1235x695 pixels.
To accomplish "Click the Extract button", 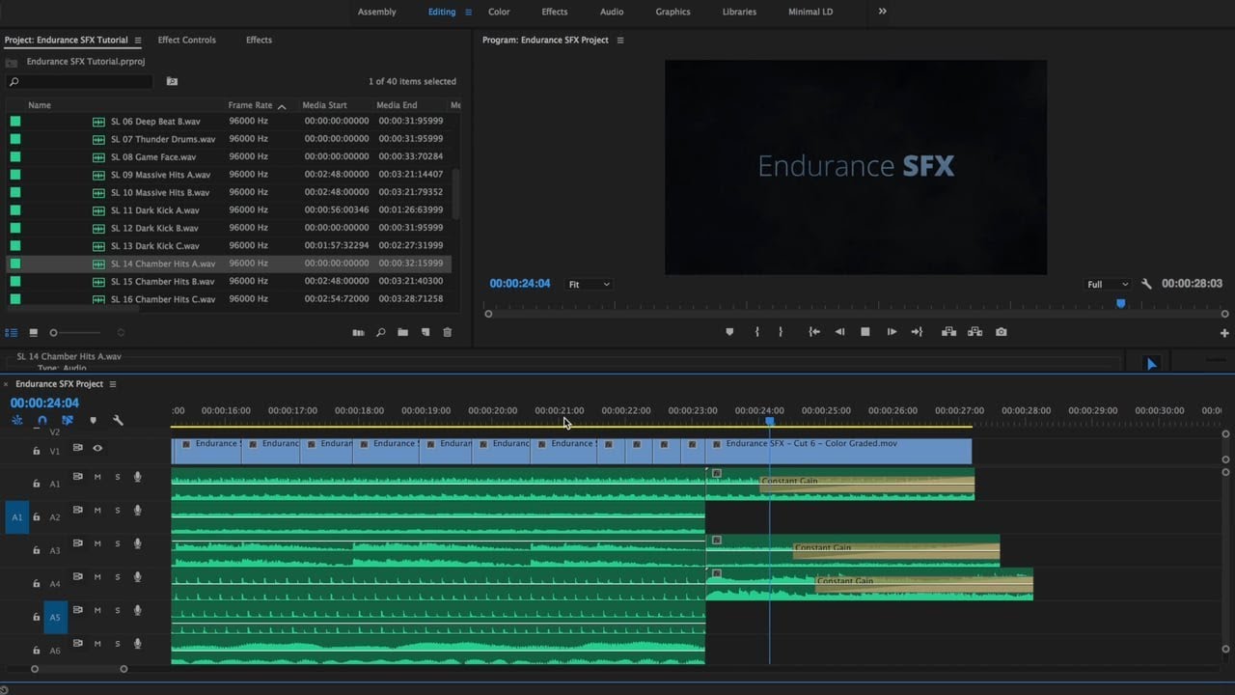I will click(975, 332).
